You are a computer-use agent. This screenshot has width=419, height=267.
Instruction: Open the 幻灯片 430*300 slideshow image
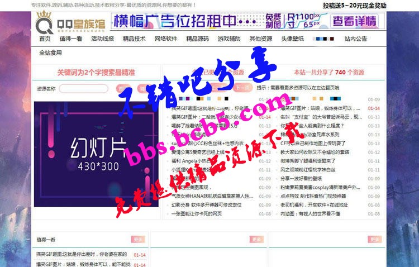96,154
